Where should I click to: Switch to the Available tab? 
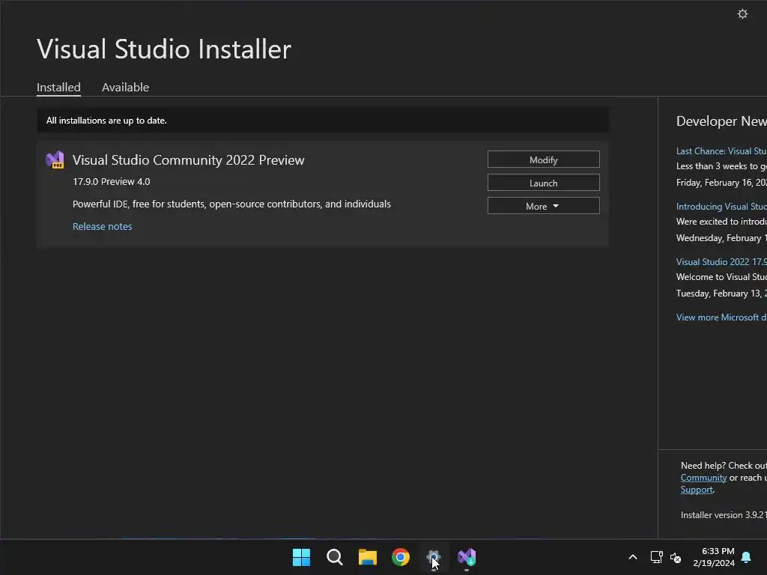point(125,87)
